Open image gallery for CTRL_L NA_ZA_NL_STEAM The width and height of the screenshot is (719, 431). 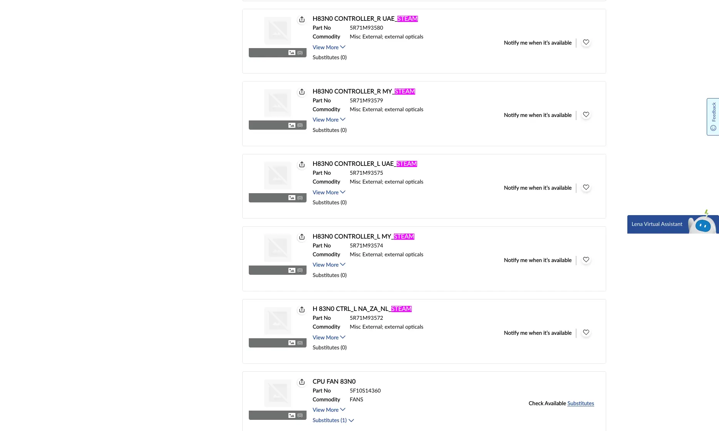pos(295,343)
